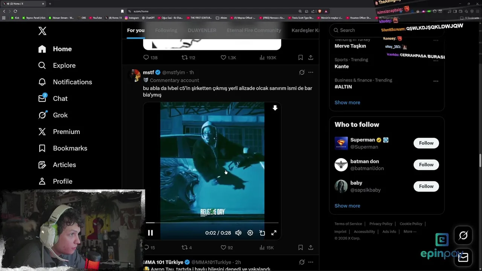The height and width of the screenshot is (271, 482).
Task: Open mstf's display name link
Action: click(x=148, y=72)
